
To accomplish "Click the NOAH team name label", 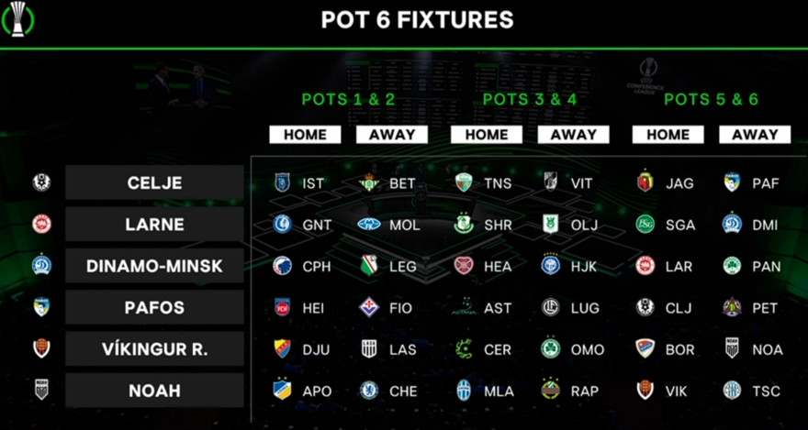I will pos(154,391).
